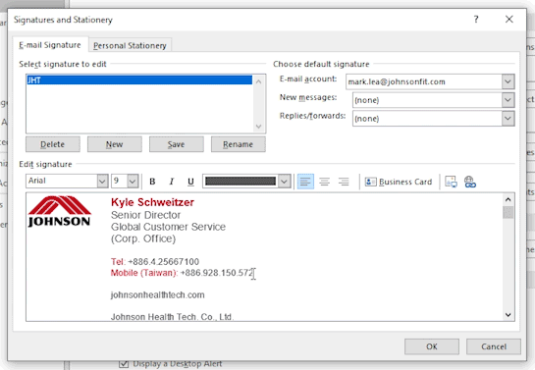This screenshot has width=535, height=370.
Task: Click the Kyle Schweitzer name text
Action: click(x=152, y=202)
